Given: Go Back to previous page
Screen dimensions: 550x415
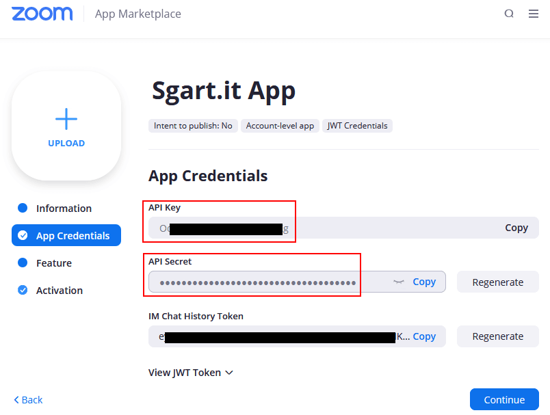Looking at the screenshot, I should 28,400.
